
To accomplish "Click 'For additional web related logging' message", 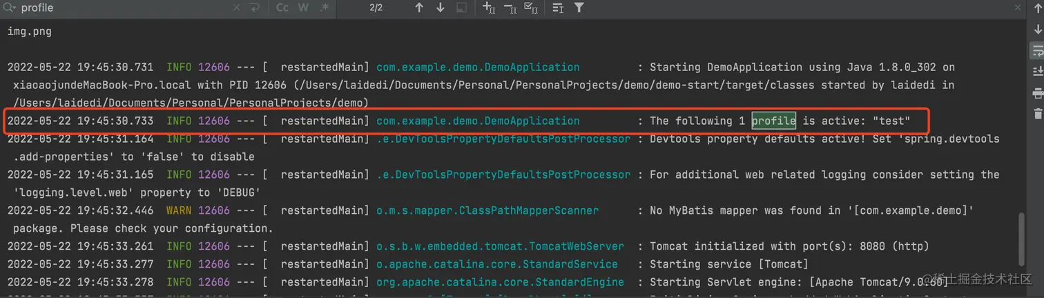I will [x=824, y=175].
